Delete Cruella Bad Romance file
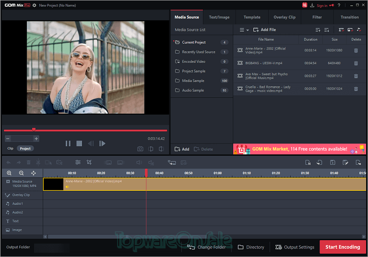The height and width of the screenshot is (257, 368). tap(356, 89)
